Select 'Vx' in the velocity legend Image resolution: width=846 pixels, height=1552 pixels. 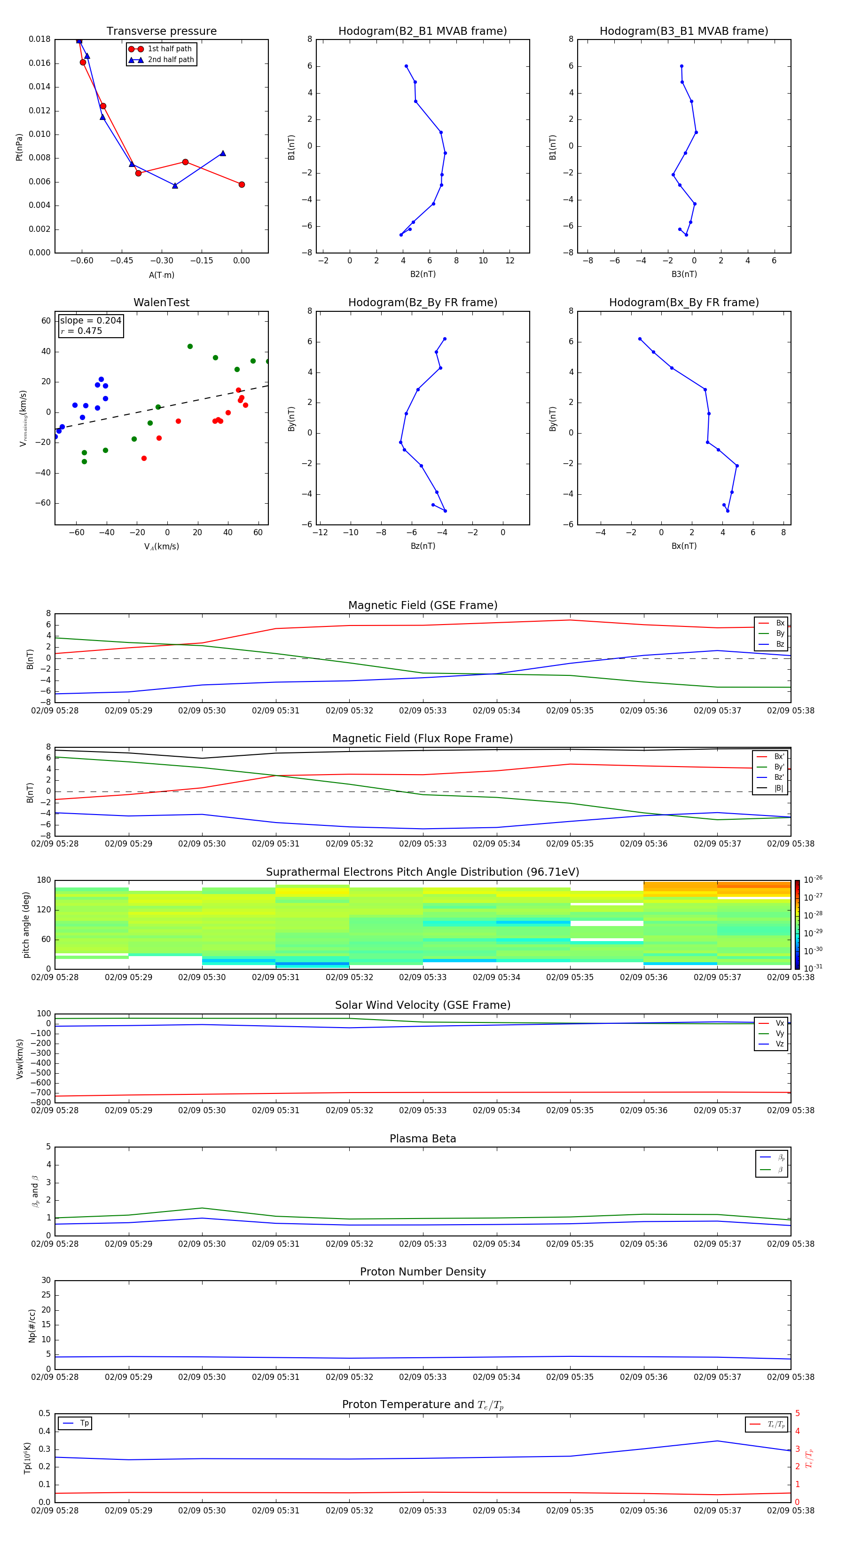(771, 1023)
